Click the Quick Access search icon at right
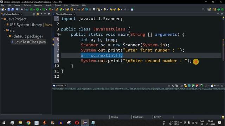 pyautogui.click(x=203, y=9)
